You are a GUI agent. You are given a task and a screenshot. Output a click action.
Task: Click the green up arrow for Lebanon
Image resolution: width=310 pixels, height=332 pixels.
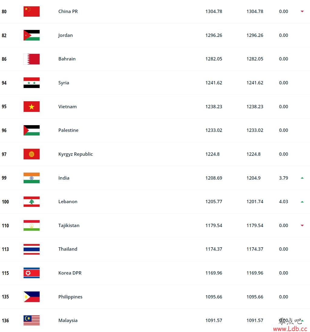302,202
